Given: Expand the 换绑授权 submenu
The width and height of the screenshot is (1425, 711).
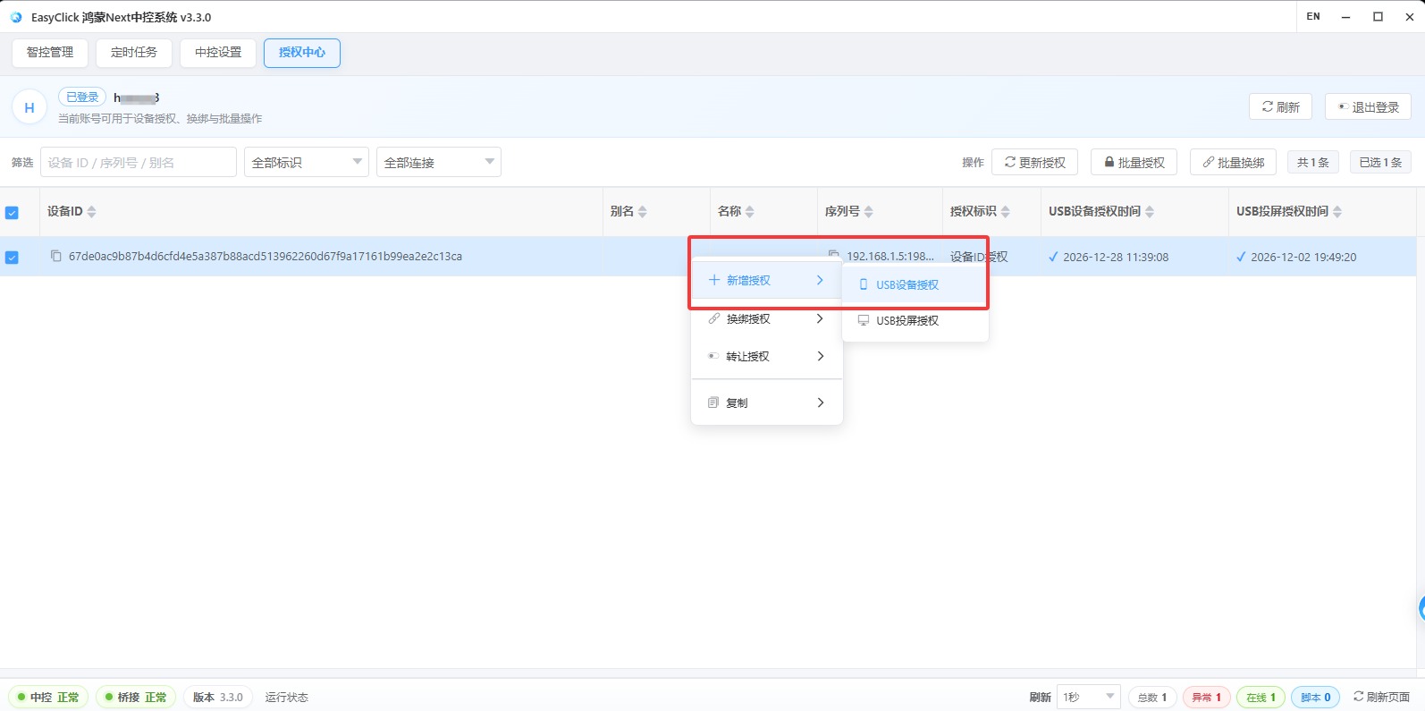Looking at the screenshot, I should [767, 318].
